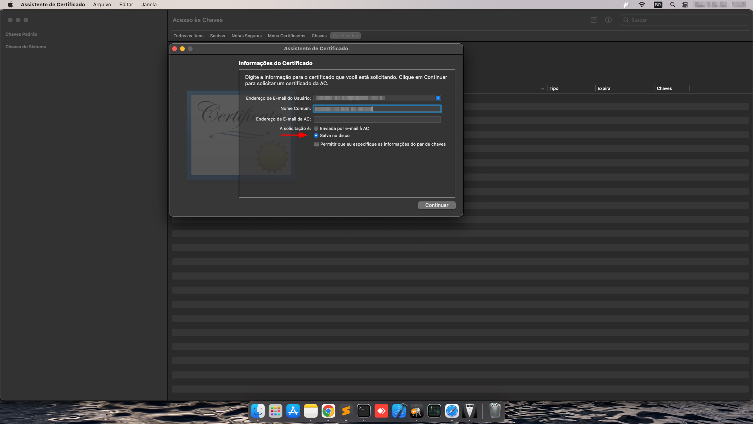Open Google Chrome from the Dock

point(328,411)
